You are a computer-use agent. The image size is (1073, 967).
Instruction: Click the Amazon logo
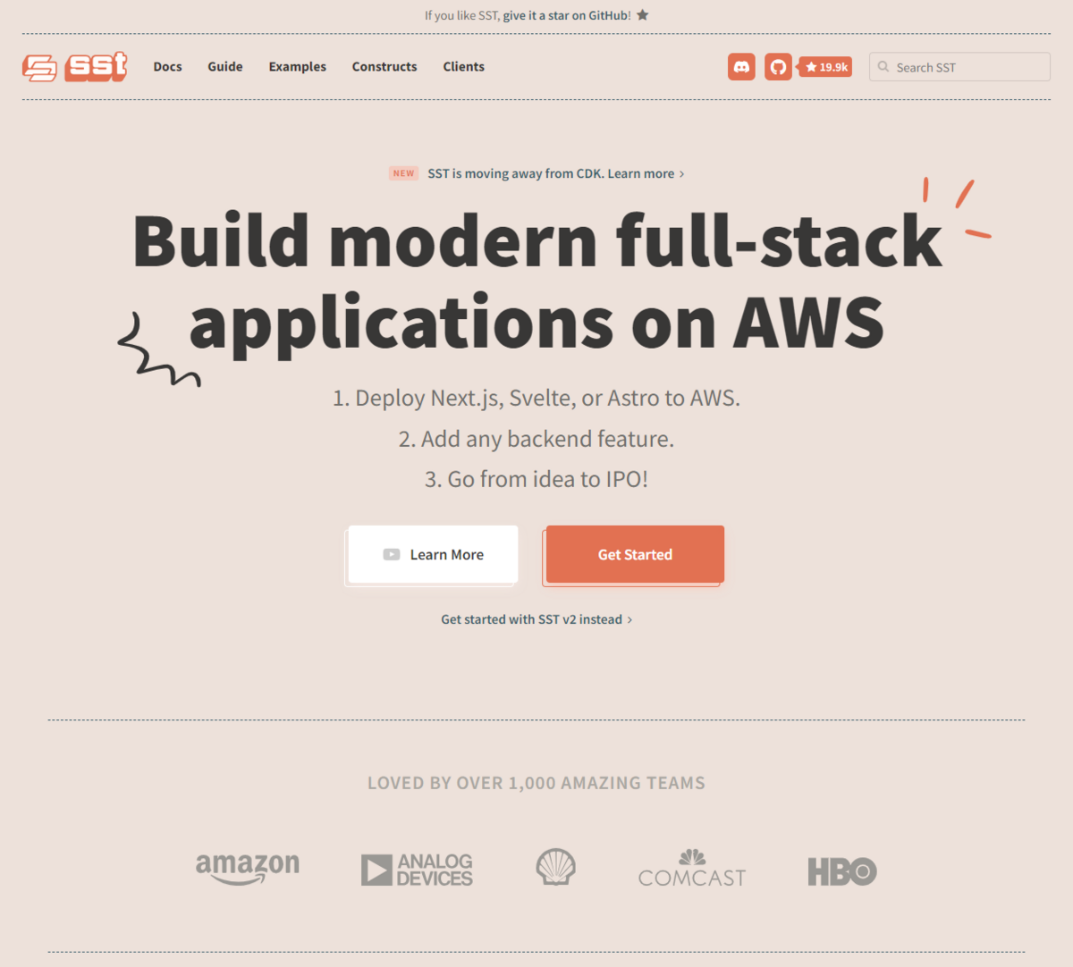(248, 869)
